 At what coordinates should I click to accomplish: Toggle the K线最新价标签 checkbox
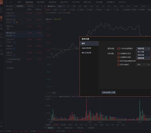(119, 57)
